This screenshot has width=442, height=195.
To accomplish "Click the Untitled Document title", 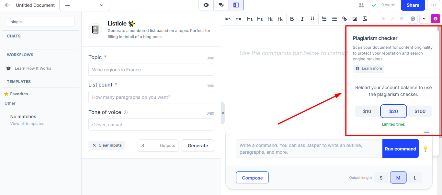I will tap(35, 5).
